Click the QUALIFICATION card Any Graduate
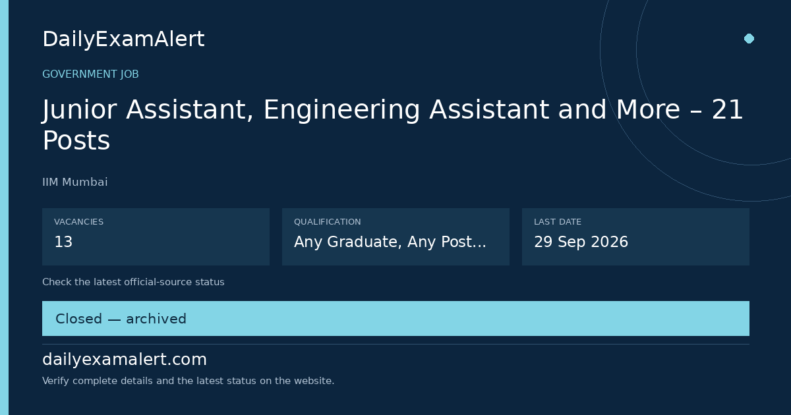Screen dimensions: 791x415 [x=395, y=236]
